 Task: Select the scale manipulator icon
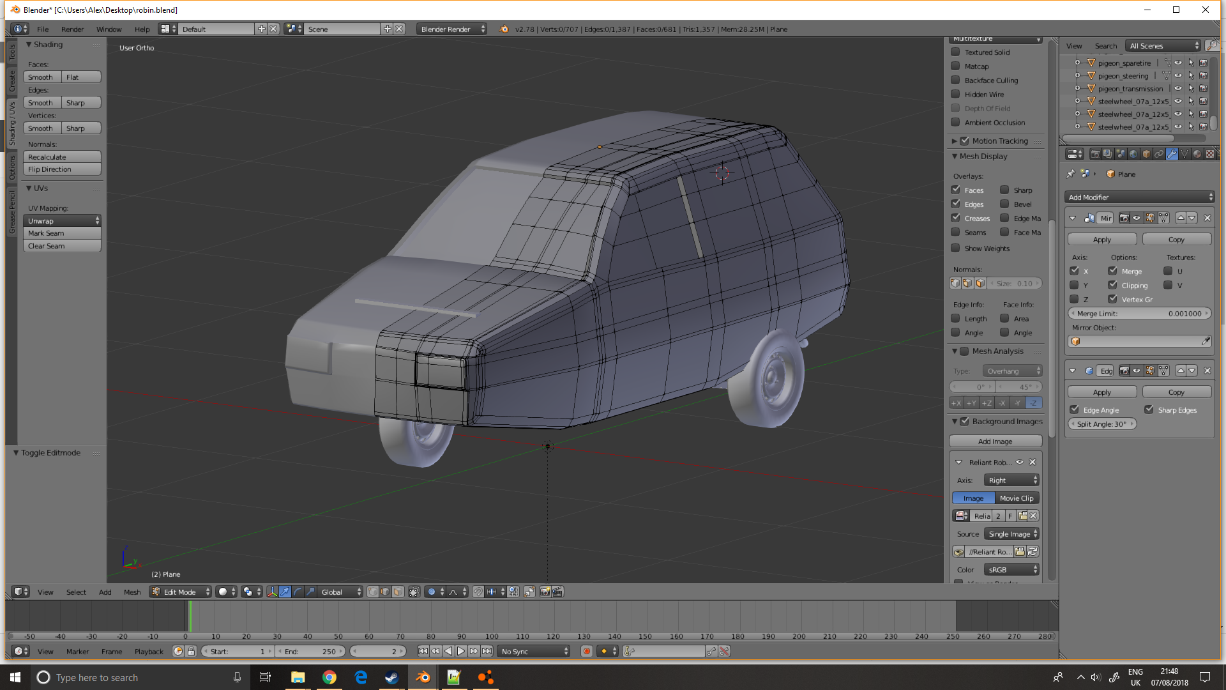[x=310, y=592]
